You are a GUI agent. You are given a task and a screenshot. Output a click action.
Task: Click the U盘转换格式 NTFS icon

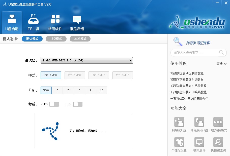pos(218,122)
